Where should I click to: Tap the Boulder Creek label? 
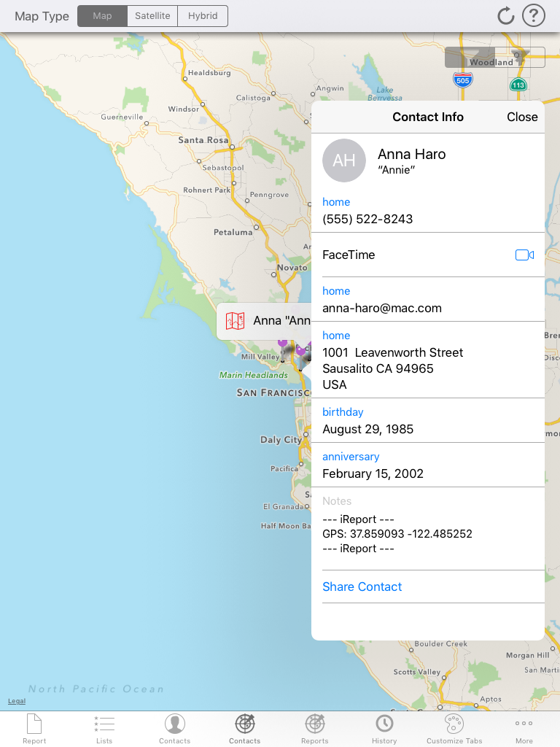coord(440,643)
